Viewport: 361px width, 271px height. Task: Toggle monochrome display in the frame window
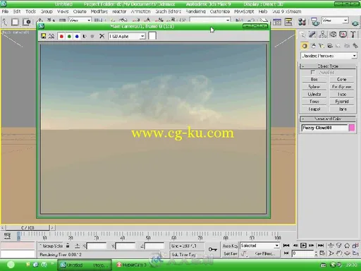[92, 37]
